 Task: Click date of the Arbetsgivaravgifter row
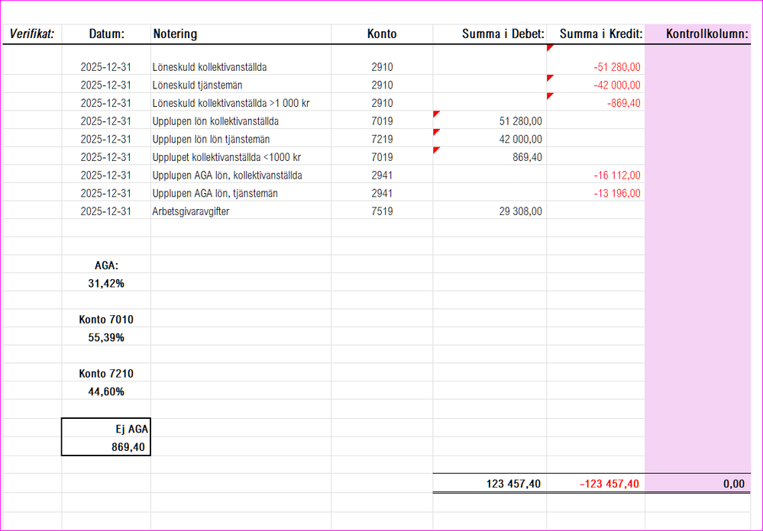(x=107, y=211)
